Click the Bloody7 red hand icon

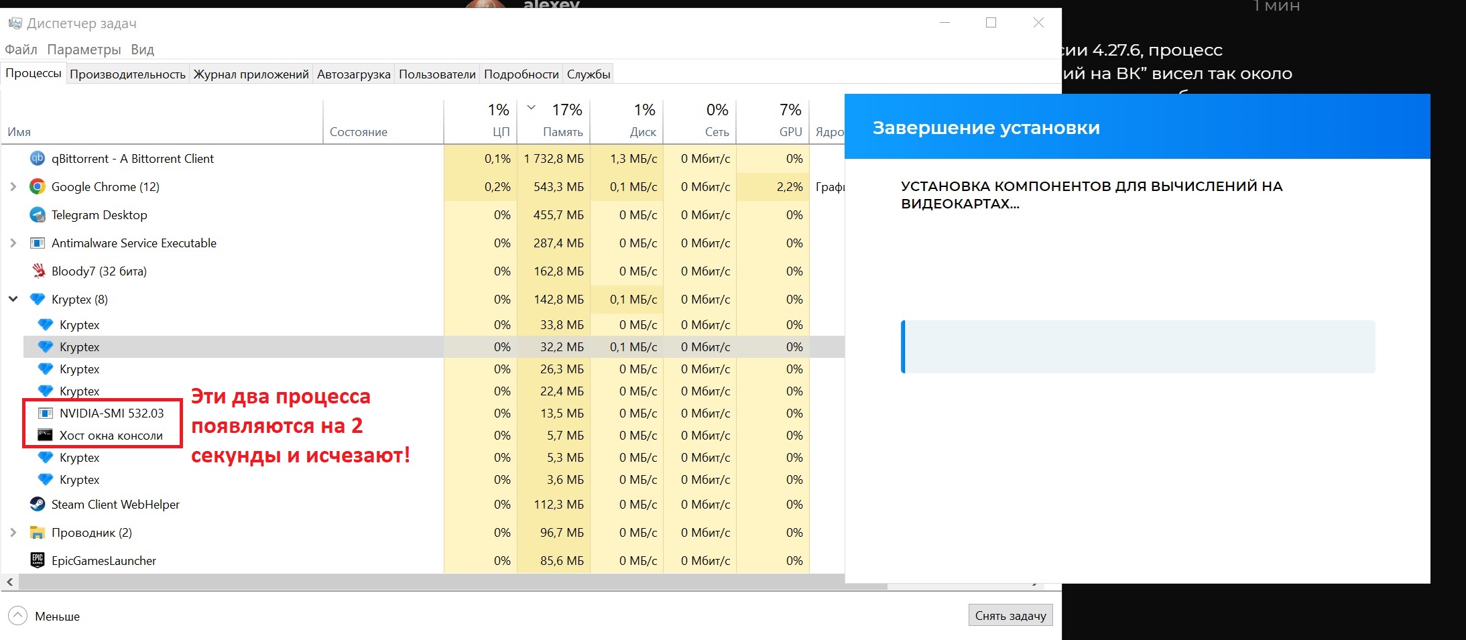38,271
